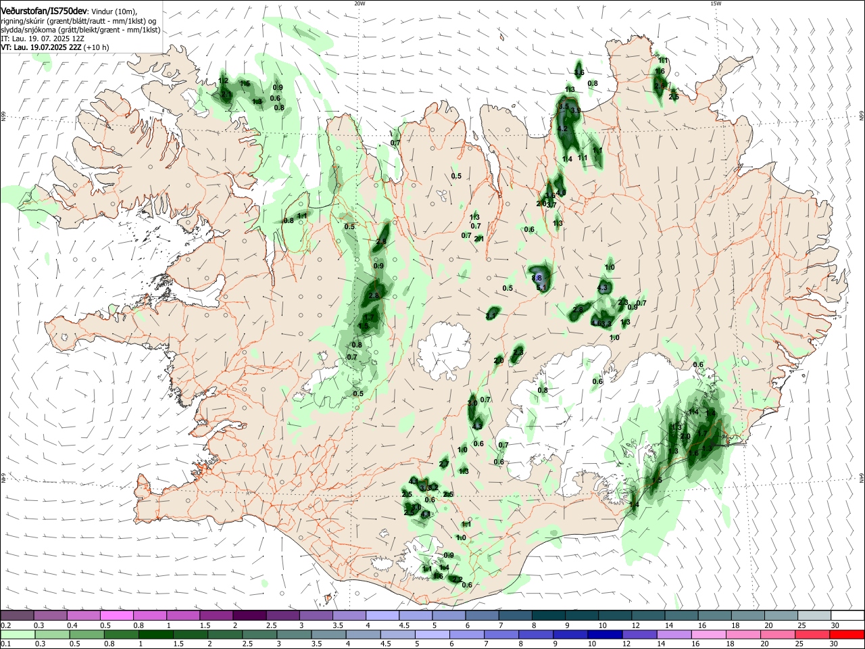
Task: Select bottom-row legend swatch starting at 0.3
Action: tap(51, 634)
